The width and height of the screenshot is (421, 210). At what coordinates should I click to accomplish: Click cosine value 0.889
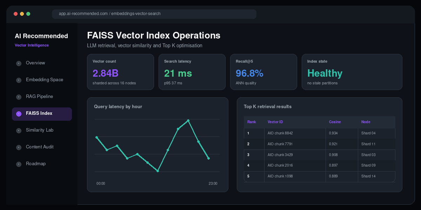[x=333, y=176]
